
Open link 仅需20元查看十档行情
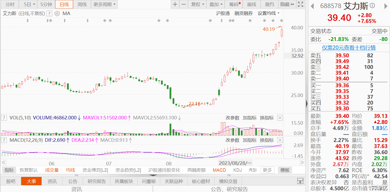tap(349, 48)
